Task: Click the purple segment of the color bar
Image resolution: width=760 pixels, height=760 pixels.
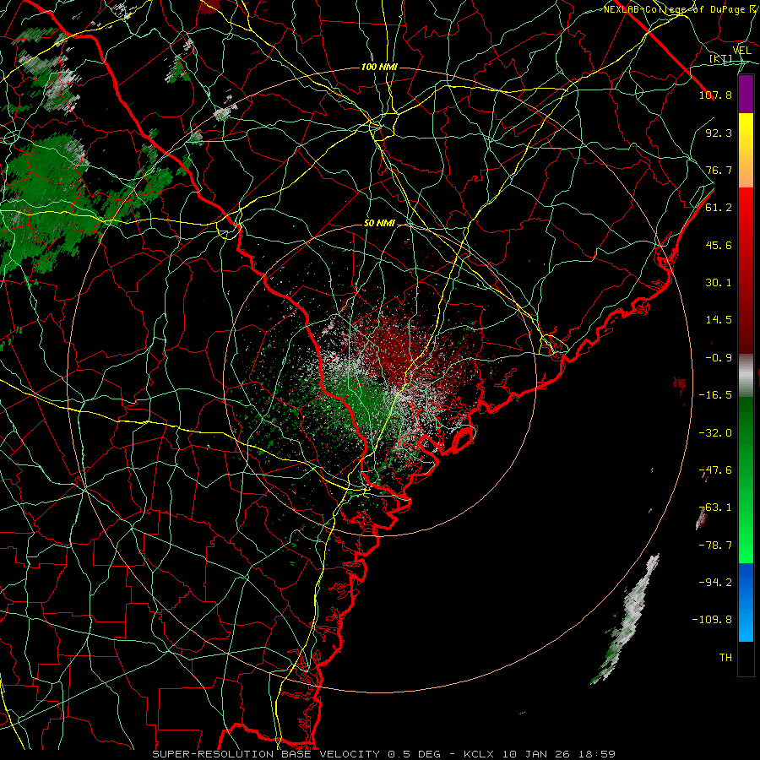Action: click(x=746, y=94)
